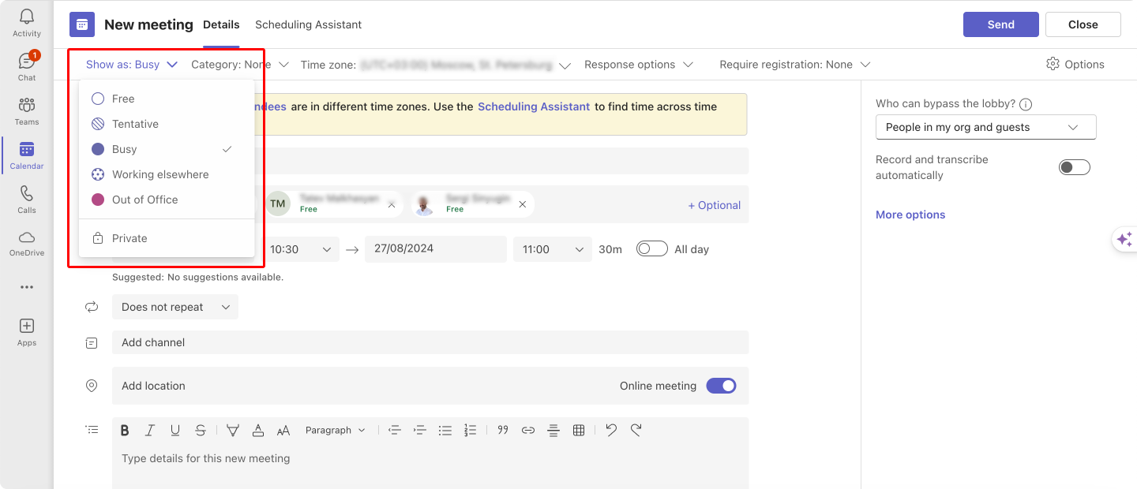Viewport: 1137px width, 489px height.
Task: Open the Paragraph style dropdown
Action: click(336, 430)
